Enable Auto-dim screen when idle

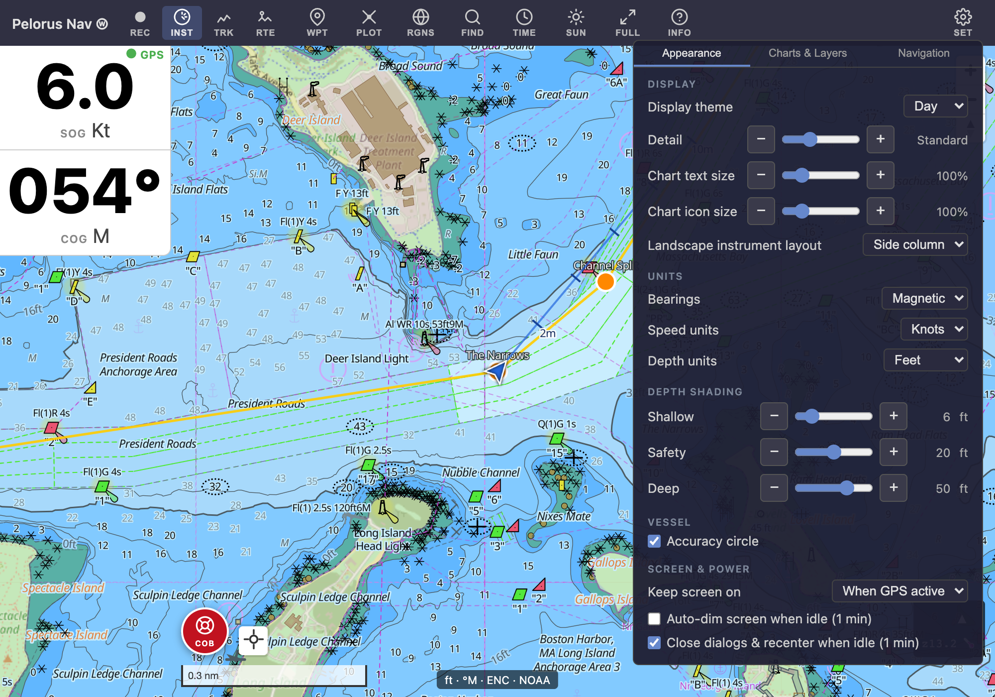click(x=654, y=619)
